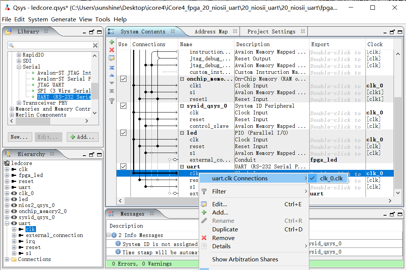Image resolution: width=406 pixels, height=270 pixels.
Task: Click the filter funnel icon in toolbar
Action: click(x=111, y=100)
